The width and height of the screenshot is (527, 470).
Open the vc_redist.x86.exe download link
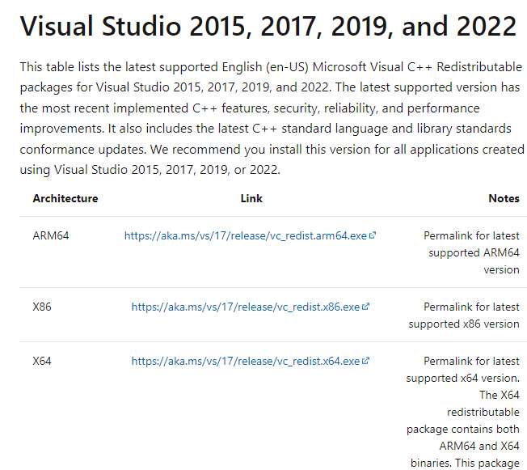click(x=246, y=307)
